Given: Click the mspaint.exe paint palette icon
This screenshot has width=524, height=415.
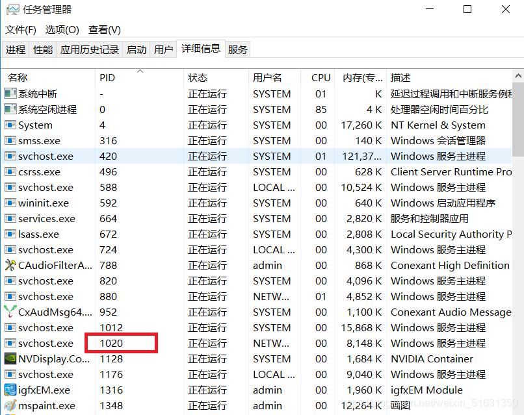Looking at the screenshot, I should click(10, 405).
